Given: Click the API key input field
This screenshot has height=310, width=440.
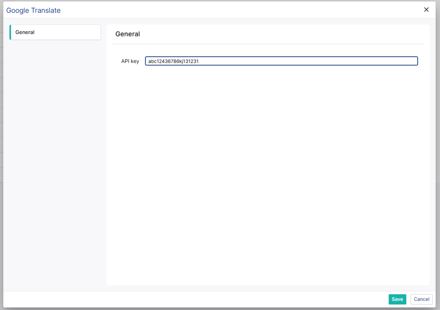Looking at the screenshot, I should (x=281, y=61).
